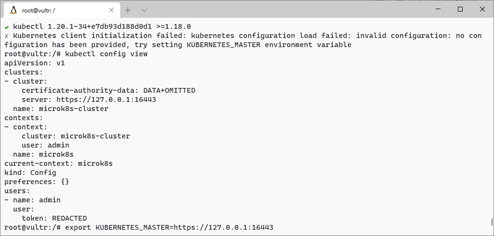Click the DATA+OMITTED certificate value

click(x=169, y=91)
